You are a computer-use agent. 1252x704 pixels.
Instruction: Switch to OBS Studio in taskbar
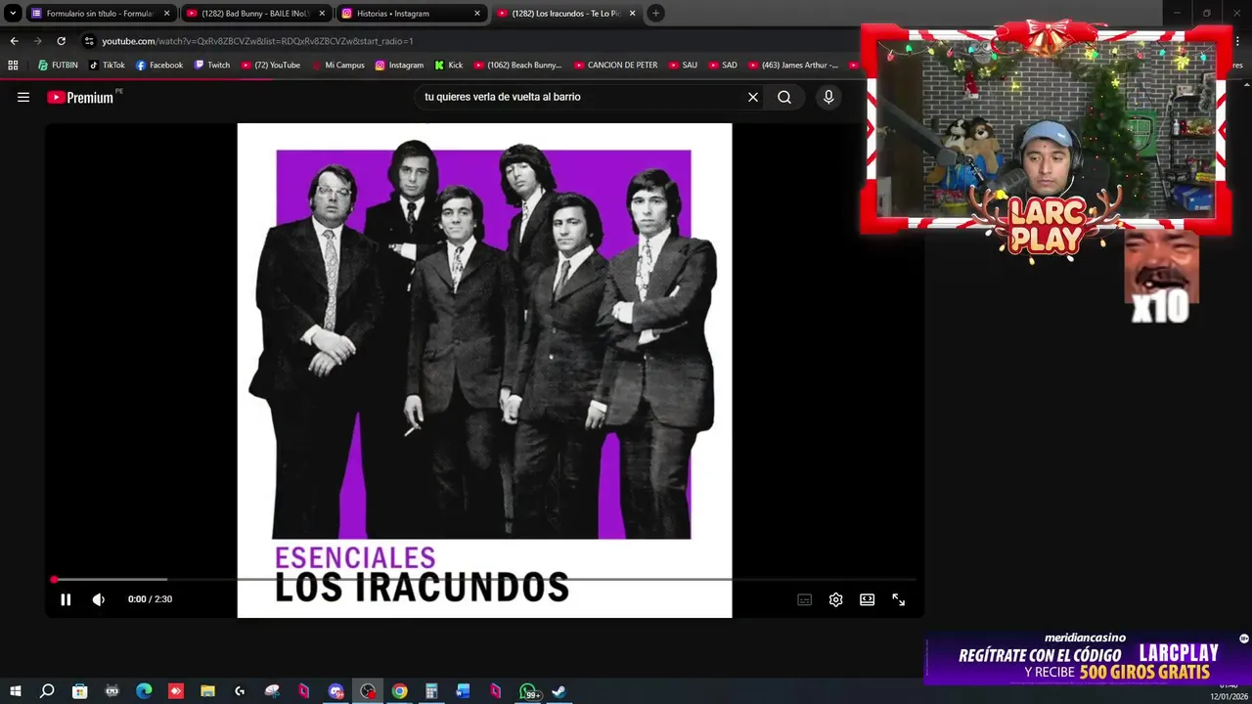(x=368, y=691)
